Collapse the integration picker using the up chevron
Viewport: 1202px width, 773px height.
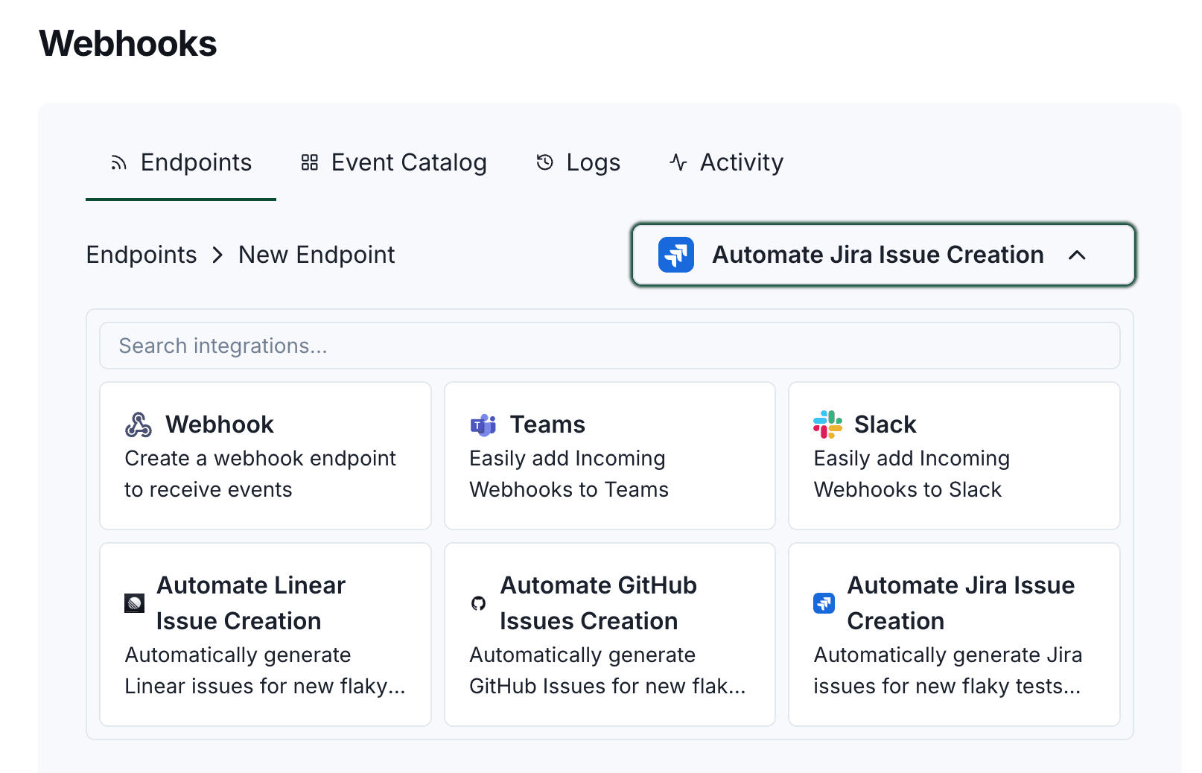(x=1077, y=255)
